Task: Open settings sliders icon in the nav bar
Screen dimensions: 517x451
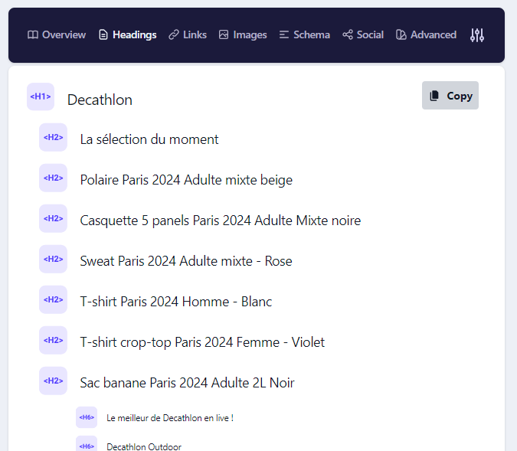Action: [x=477, y=35]
